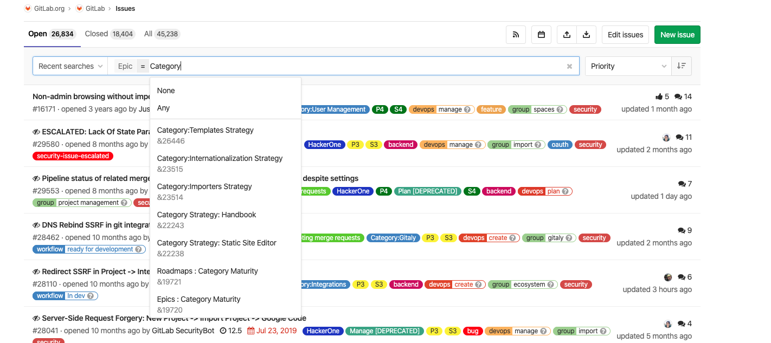Click the green New issue button
The image size is (771, 343).
(677, 35)
